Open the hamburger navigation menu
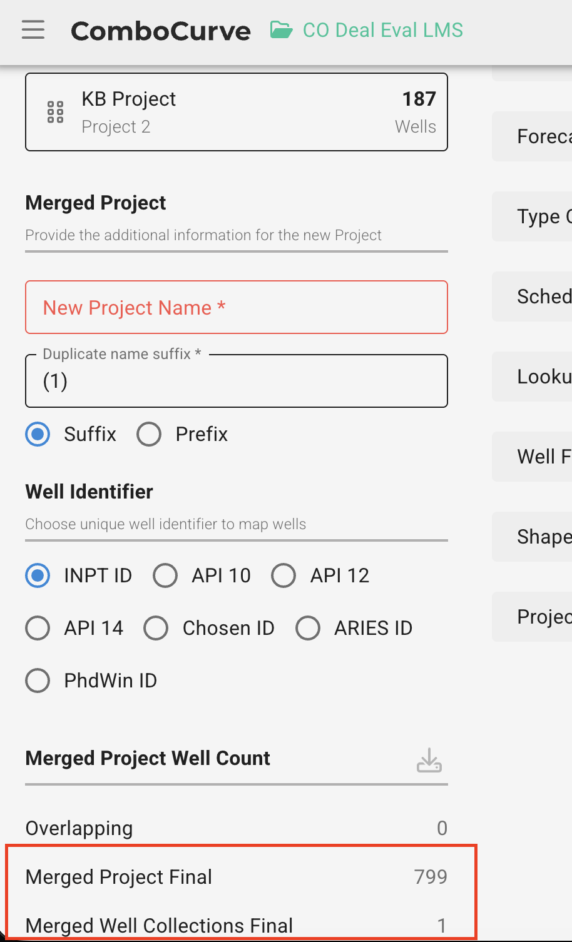Image resolution: width=572 pixels, height=942 pixels. (x=33, y=30)
